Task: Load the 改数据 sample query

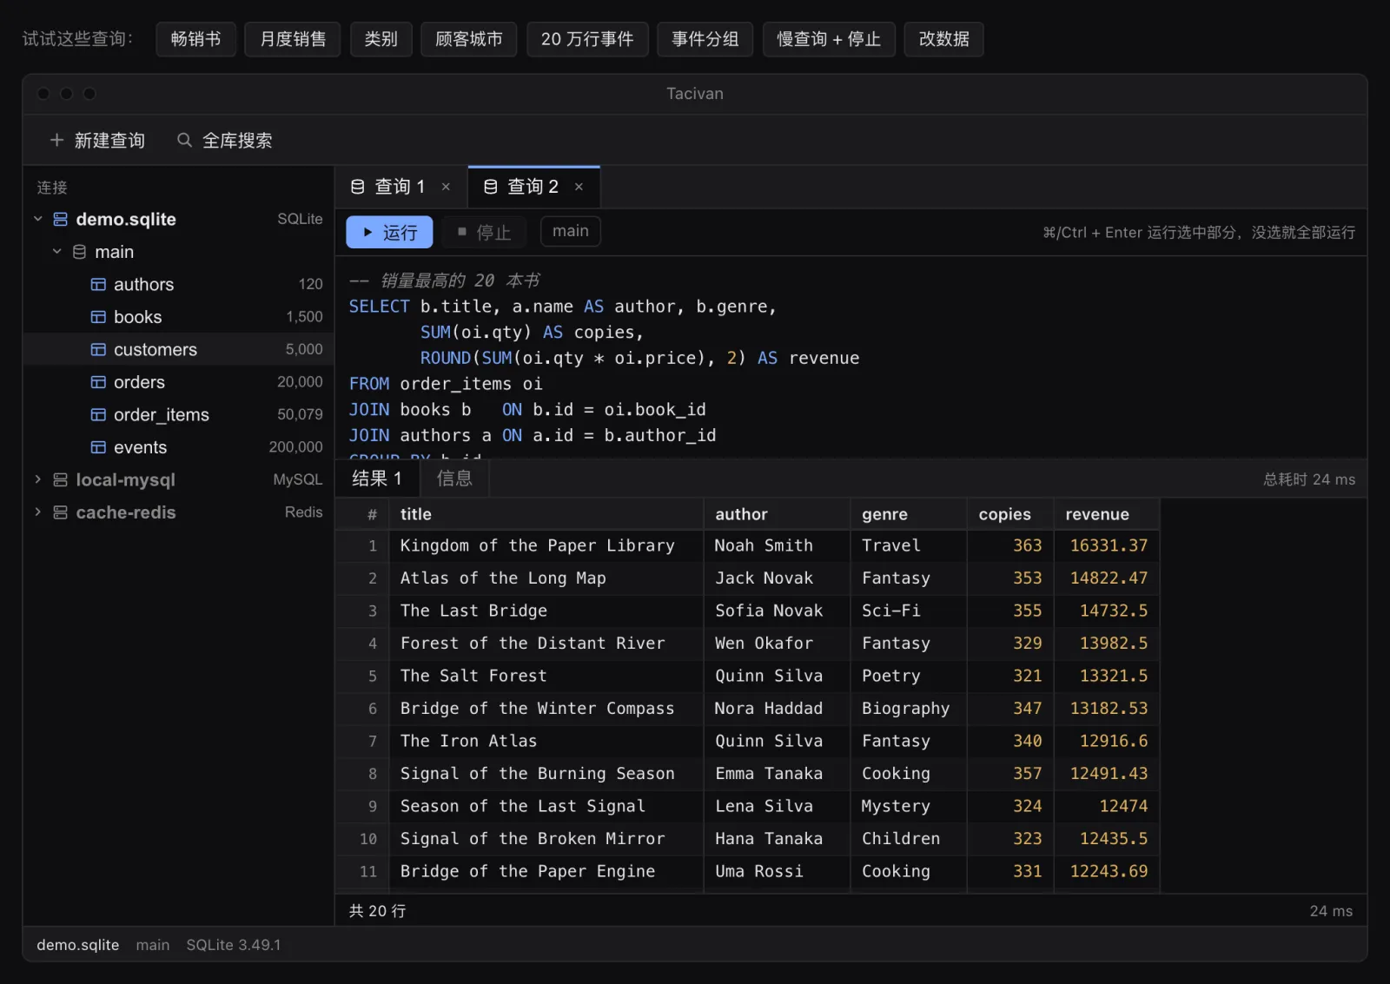Action: (943, 39)
